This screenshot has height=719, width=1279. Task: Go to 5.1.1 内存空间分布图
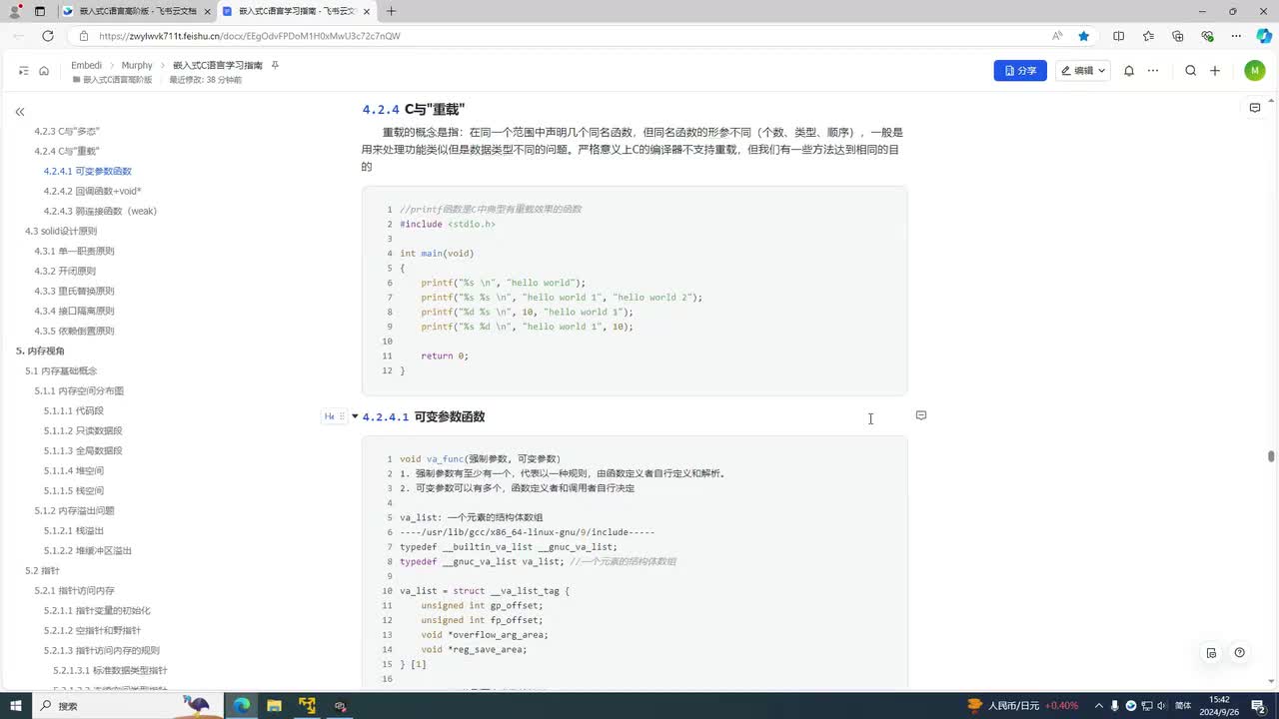(x=79, y=390)
